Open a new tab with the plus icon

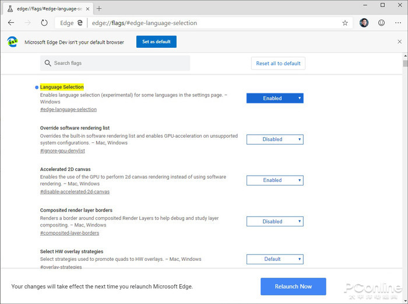click(x=99, y=9)
